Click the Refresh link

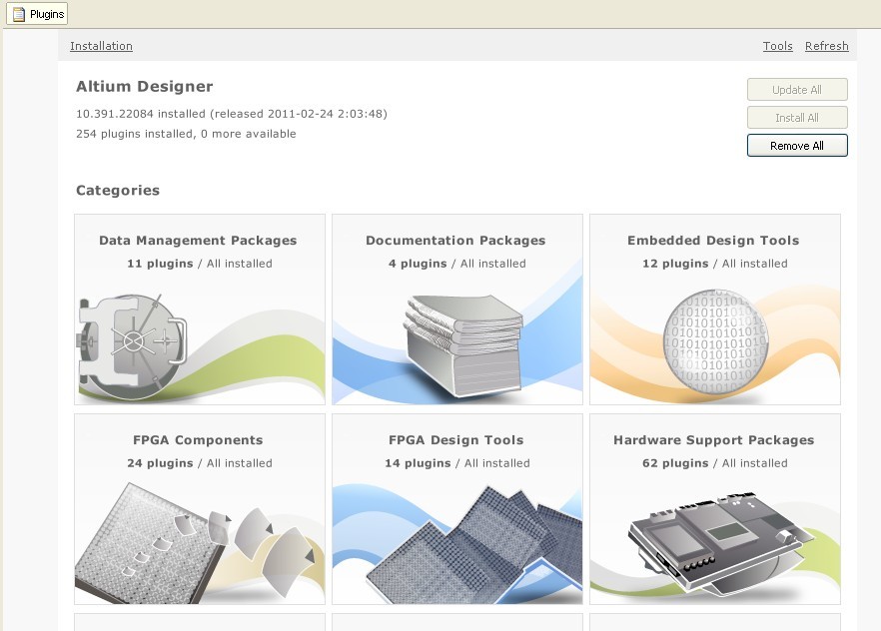(x=826, y=46)
